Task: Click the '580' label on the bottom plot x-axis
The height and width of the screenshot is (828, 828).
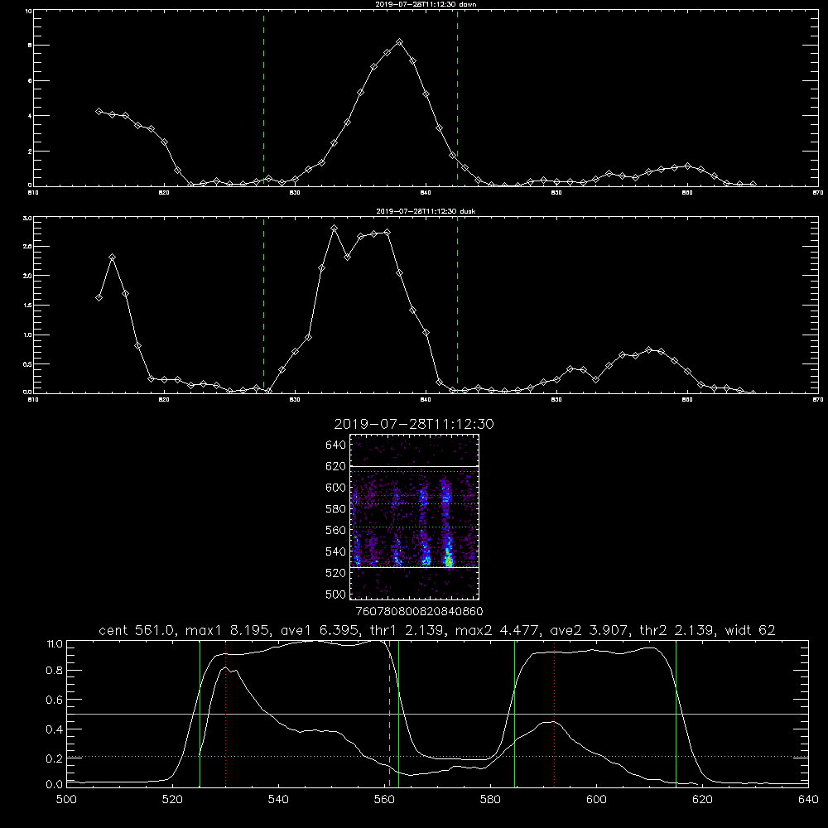Action: click(490, 800)
